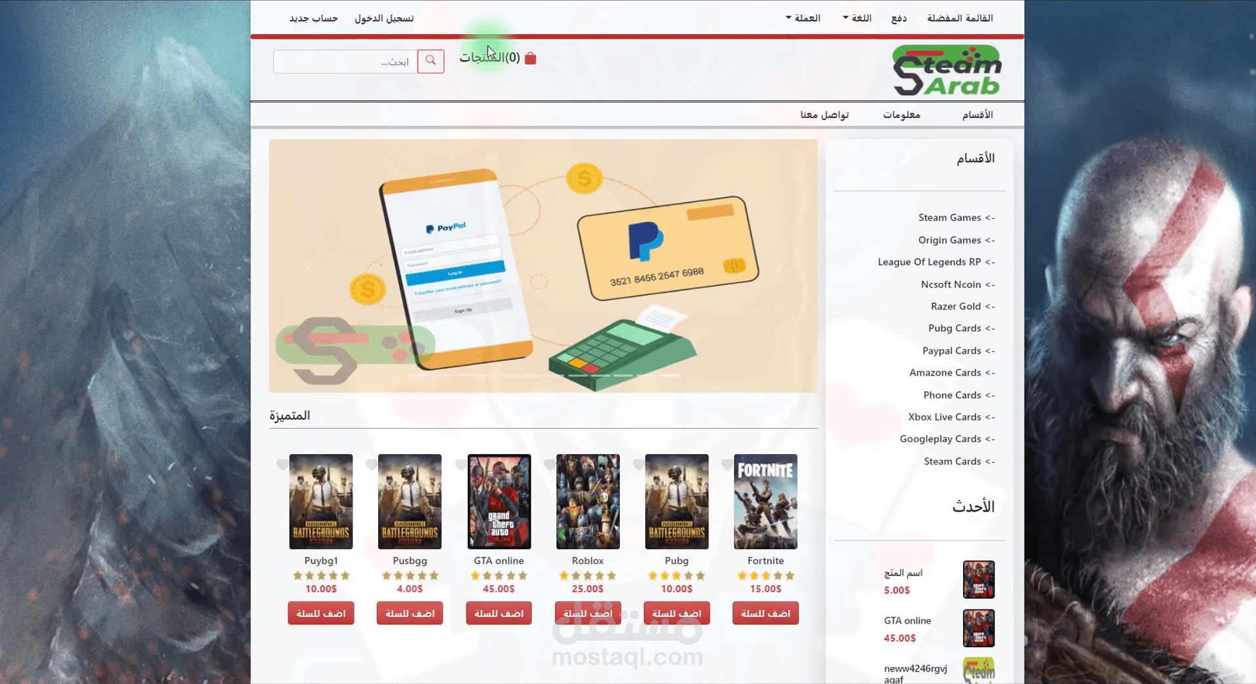
Task: Open Pusbgg product cover image
Action: click(x=409, y=502)
